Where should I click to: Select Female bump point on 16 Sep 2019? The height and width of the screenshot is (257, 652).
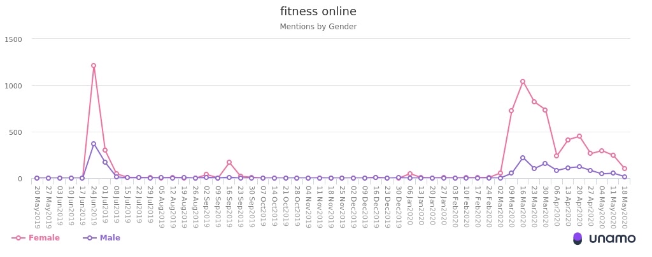tap(229, 162)
